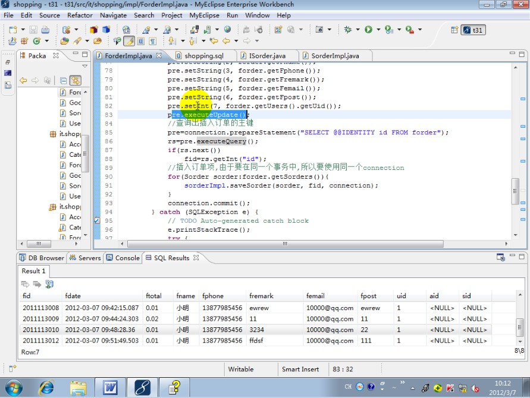530x398 pixels.
Task: Select the t31 perspective button
Action: pyautogui.click(x=474, y=30)
